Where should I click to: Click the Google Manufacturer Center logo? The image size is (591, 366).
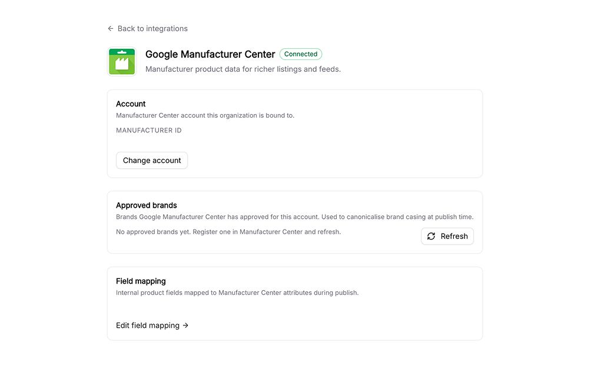122,61
